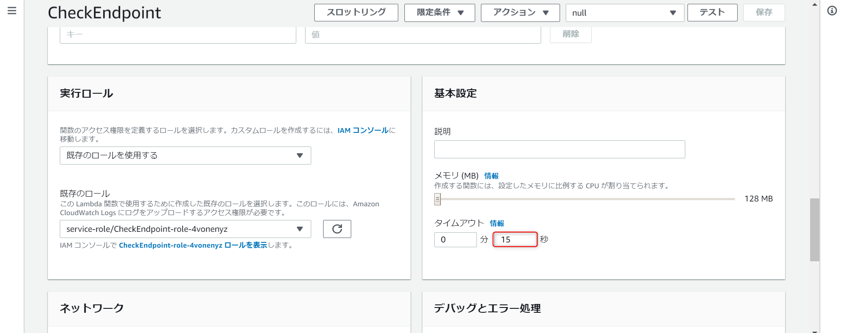Click the スロットリング button
This screenshot has width=844, height=333.
coord(356,12)
